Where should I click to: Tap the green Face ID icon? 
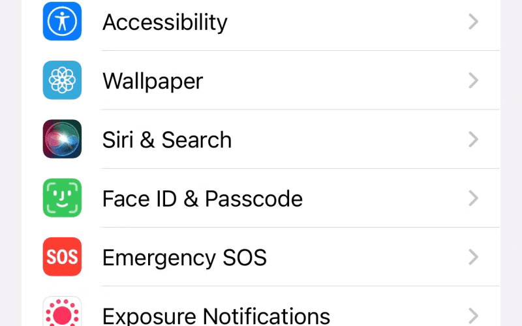pyautogui.click(x=62, y=198)
